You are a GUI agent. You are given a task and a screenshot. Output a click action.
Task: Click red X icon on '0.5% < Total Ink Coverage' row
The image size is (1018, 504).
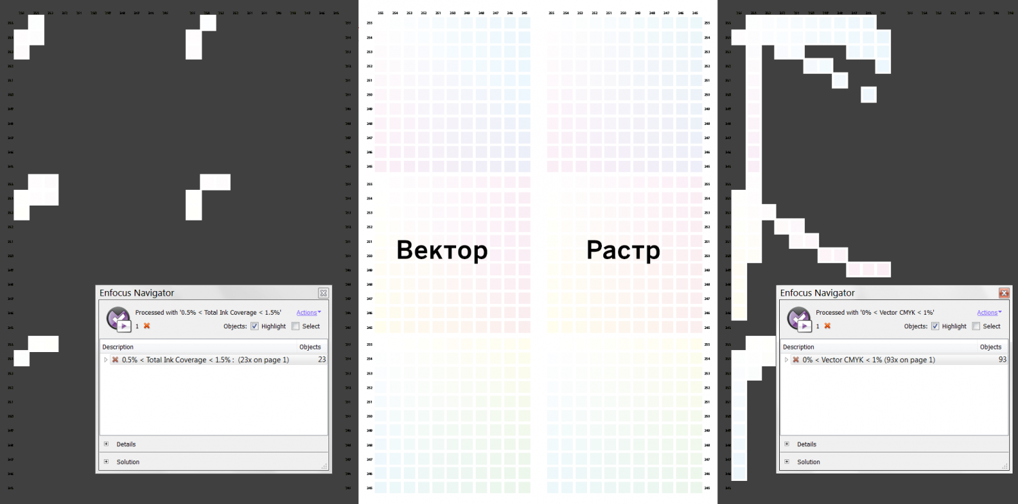pos(115,360)
